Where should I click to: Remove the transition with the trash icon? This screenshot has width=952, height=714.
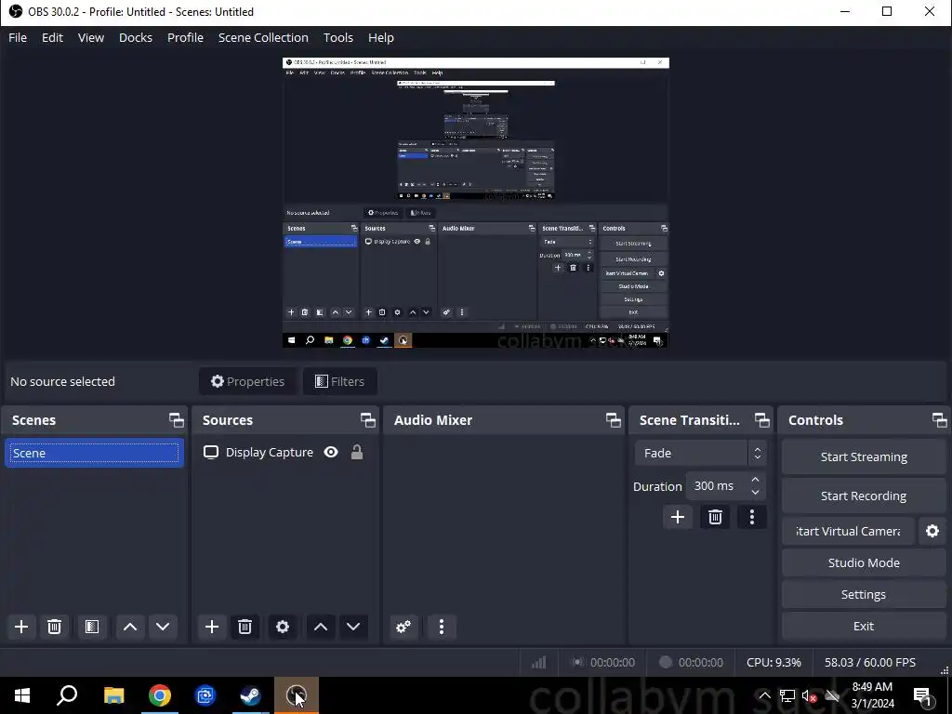coord(715,517)
